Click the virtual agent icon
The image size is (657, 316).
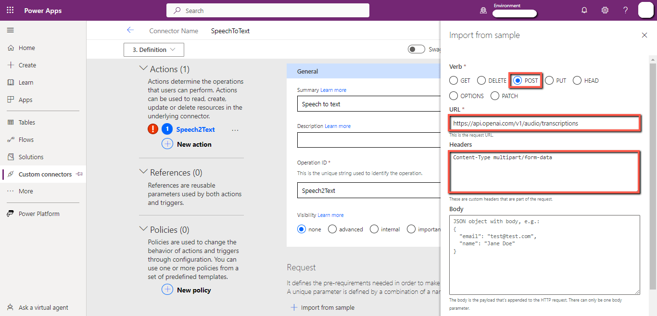(11, 307)
